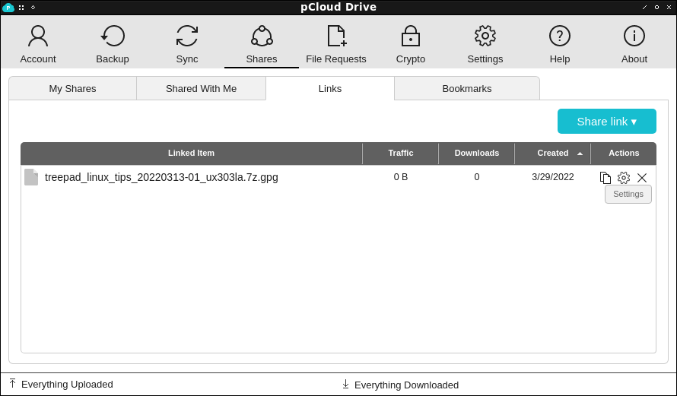This screenshot has width=677, height=396.
Task: Switch to Shared With Me tab
Action: click(202, 88)
